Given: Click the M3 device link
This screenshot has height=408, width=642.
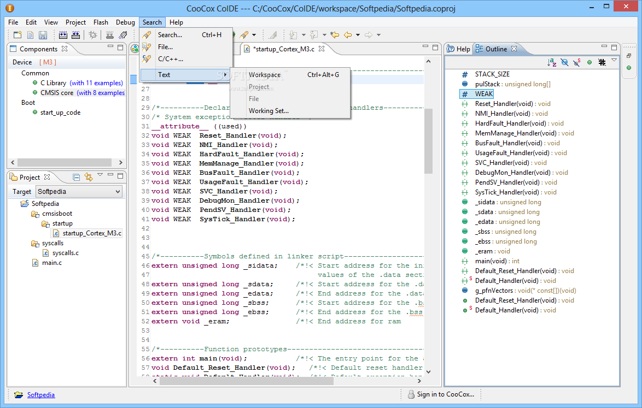Looking at the screenshot, I should tap(48, 62).
